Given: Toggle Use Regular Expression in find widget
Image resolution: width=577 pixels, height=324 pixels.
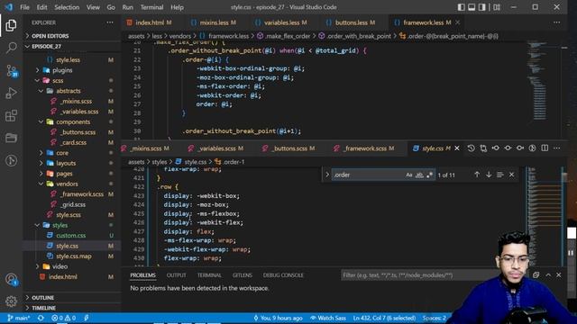Looking at the screenshot, I should (429, 175).
